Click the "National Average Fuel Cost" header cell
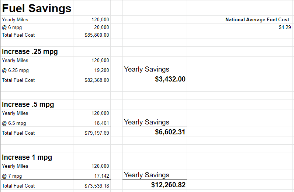 (257, 20)
